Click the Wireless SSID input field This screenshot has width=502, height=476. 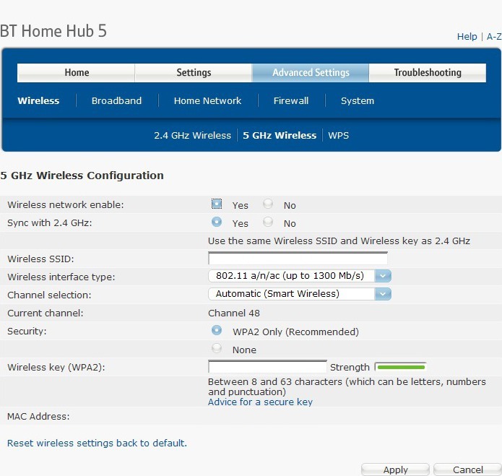coord(298,258)
